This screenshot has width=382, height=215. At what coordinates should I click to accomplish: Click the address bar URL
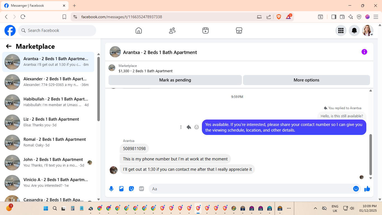coord(122,17)
